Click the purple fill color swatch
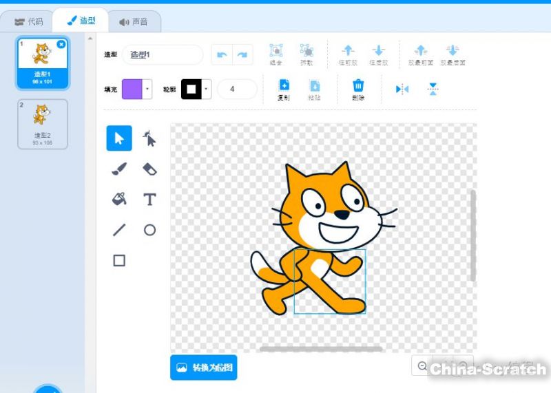The width and height of the screenshot is (551, 393). pyautogui.click(x=132, y=89)
